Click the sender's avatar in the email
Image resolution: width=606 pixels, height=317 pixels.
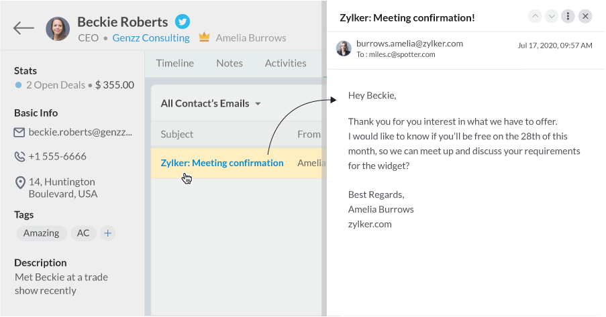[344, 48]
